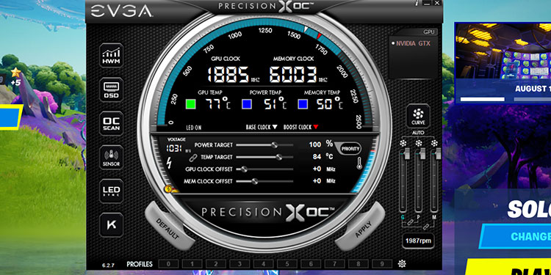Open the LED SYNC settings
The height and width of the screenshot is (275, 551).
point(112,191)
